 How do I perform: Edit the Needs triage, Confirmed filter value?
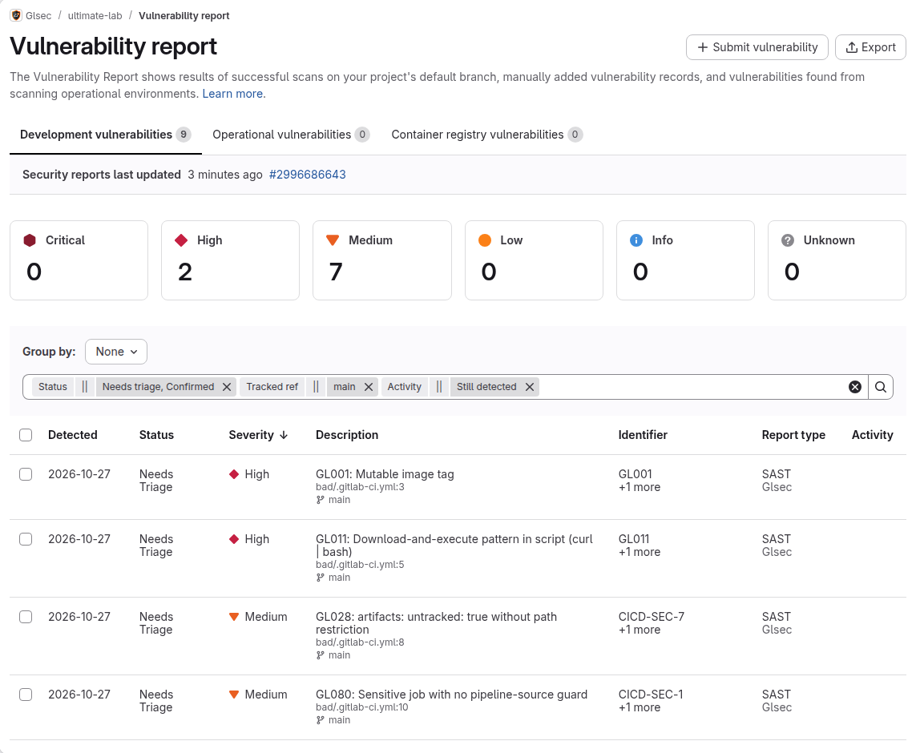pos(159,387)
